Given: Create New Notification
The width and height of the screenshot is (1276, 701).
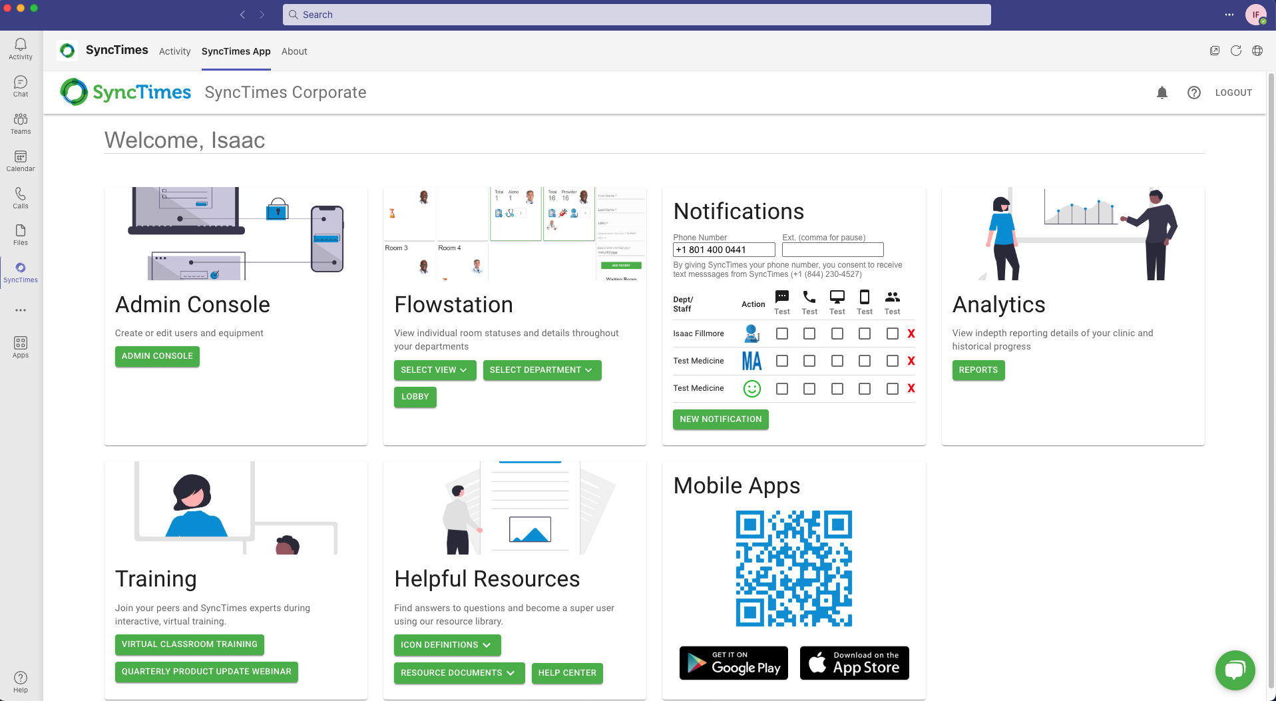Looking at the screenshot, I should (720, 419).
